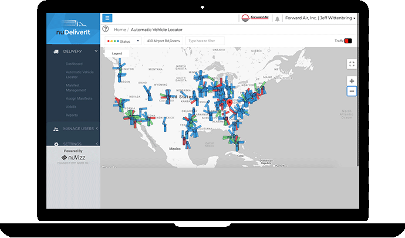Screen dimensions: 405x238
Task: Open Assign Manifests menu item
Action: [79, 98]
